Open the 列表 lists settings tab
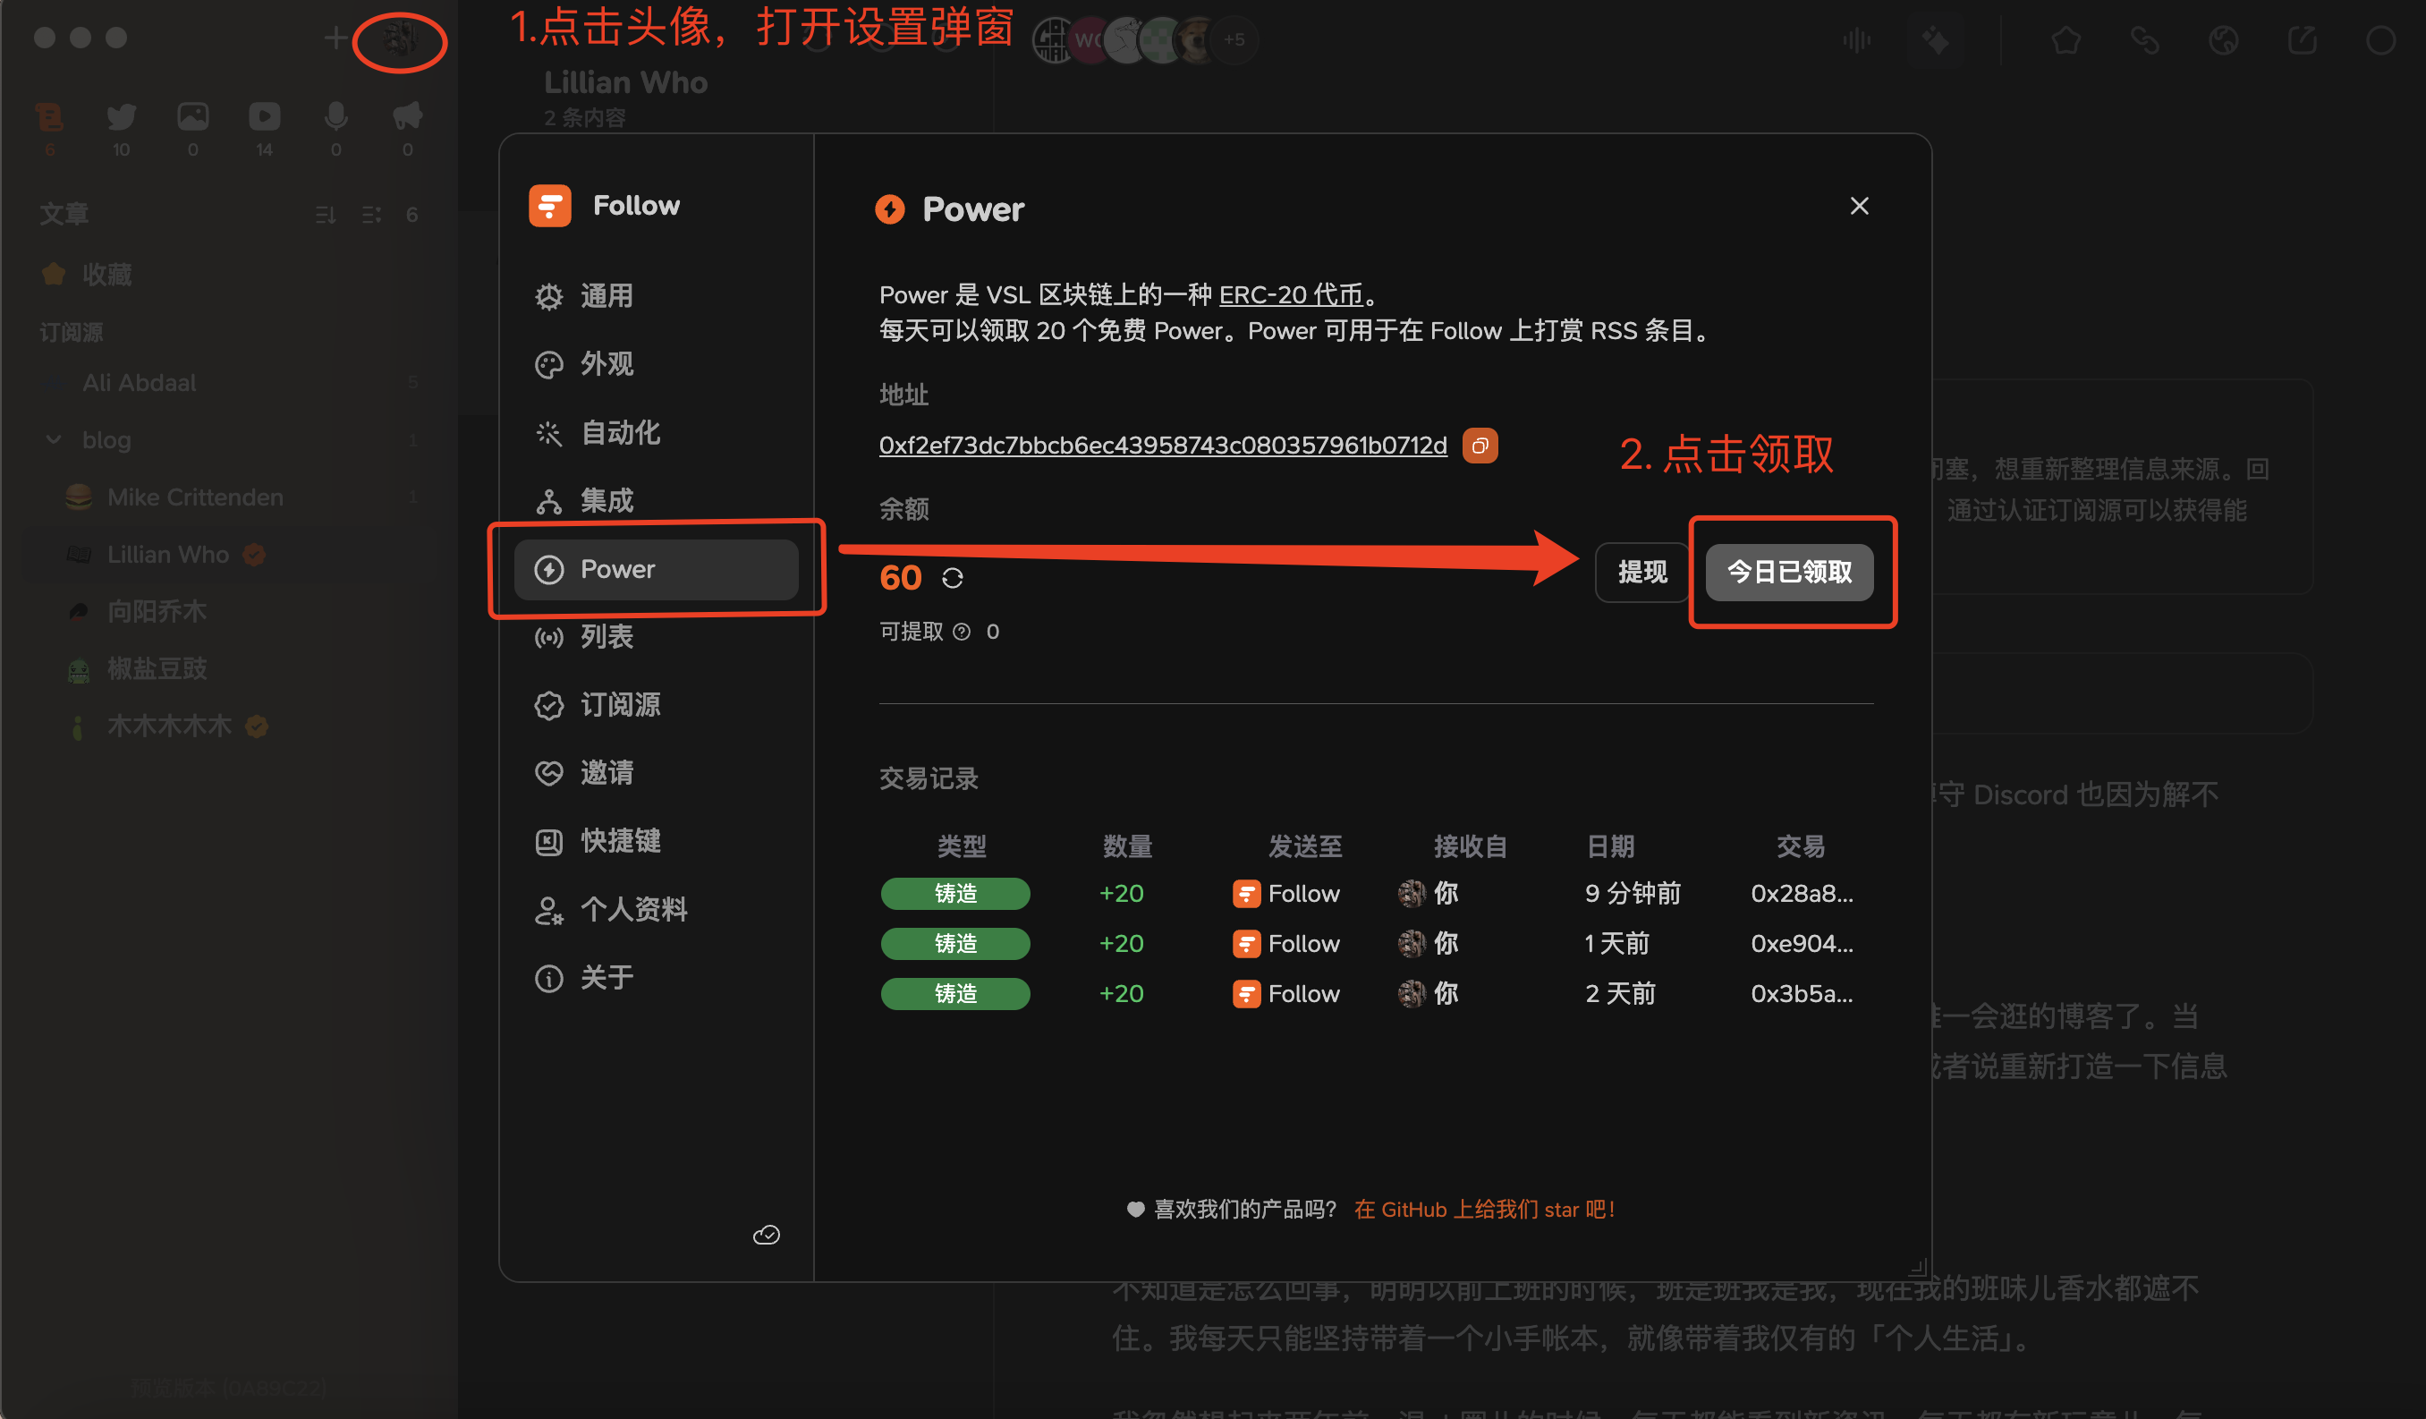This screenshot has height=1419, width=2426. 656,636
